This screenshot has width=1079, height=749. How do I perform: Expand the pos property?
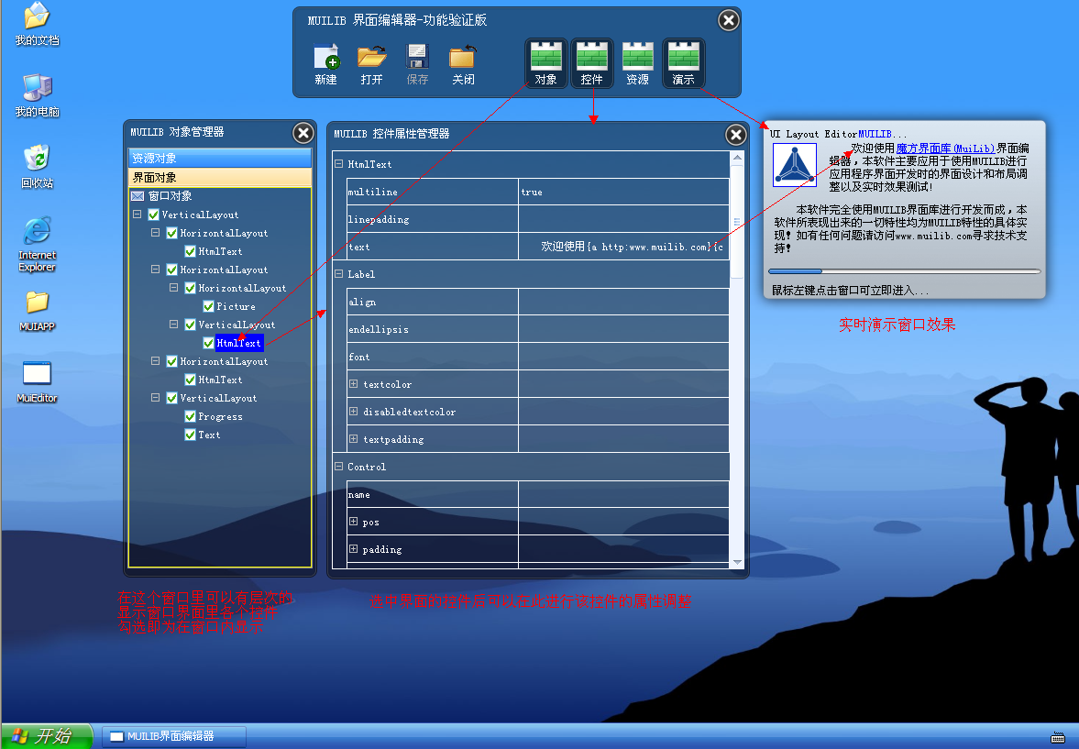click(353, 521)
